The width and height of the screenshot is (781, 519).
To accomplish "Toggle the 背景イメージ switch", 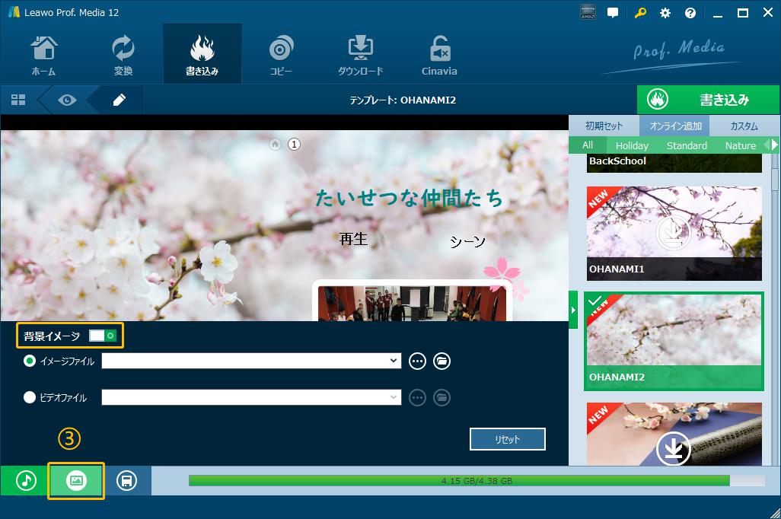I will (103, 336).
